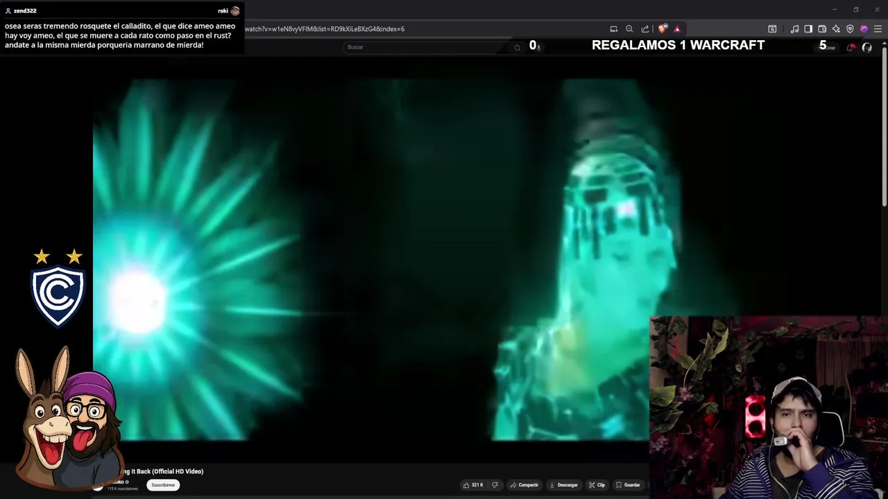Click the 115 K suscriptores text
The width and height of the screenshot is (888, 499).
(x=122, y=489)
